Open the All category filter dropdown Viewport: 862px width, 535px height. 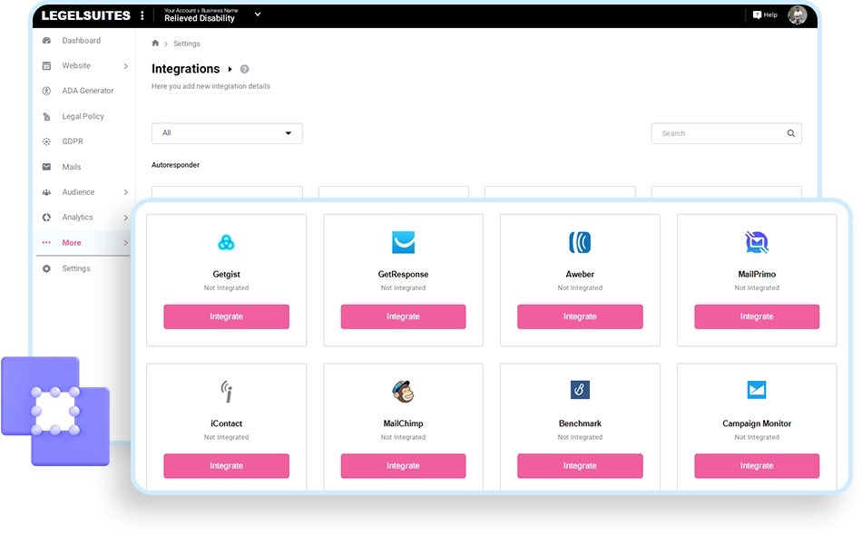(227, 133)
